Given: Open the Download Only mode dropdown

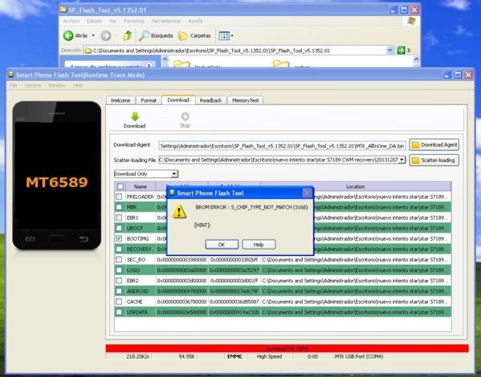Looking at the screenshot, I should 174,174.
